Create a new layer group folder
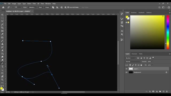This screenshot has height=96, width=171. (160, 91)
